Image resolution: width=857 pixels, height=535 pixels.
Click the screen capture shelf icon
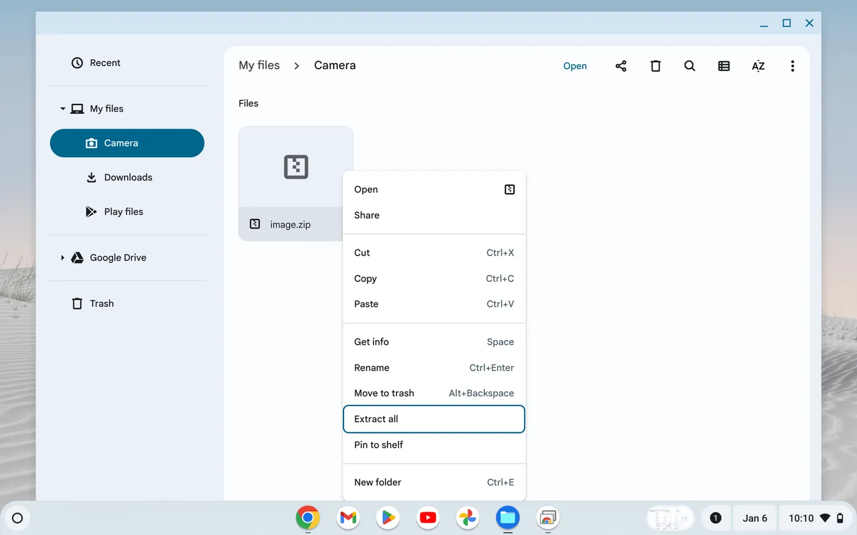548,518
